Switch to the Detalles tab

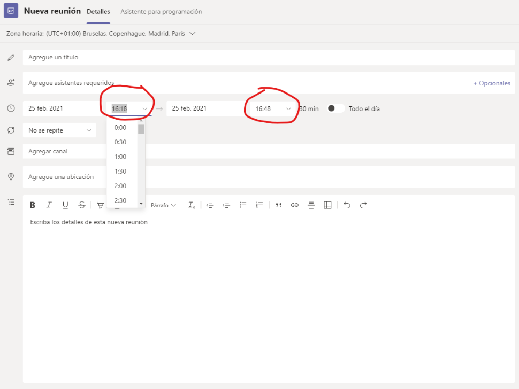(98, 12)
